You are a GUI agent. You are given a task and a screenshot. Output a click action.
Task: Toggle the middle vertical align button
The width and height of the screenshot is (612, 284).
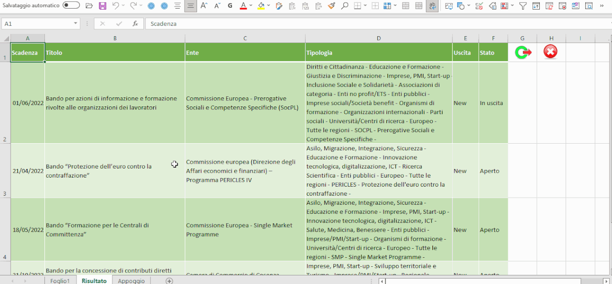pos(191,6)
